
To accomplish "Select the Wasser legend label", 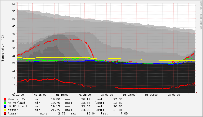I will (x=13, y=110).
